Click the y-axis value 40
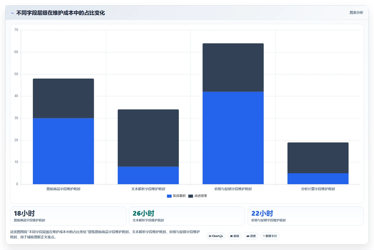 (x=16, y=96)
